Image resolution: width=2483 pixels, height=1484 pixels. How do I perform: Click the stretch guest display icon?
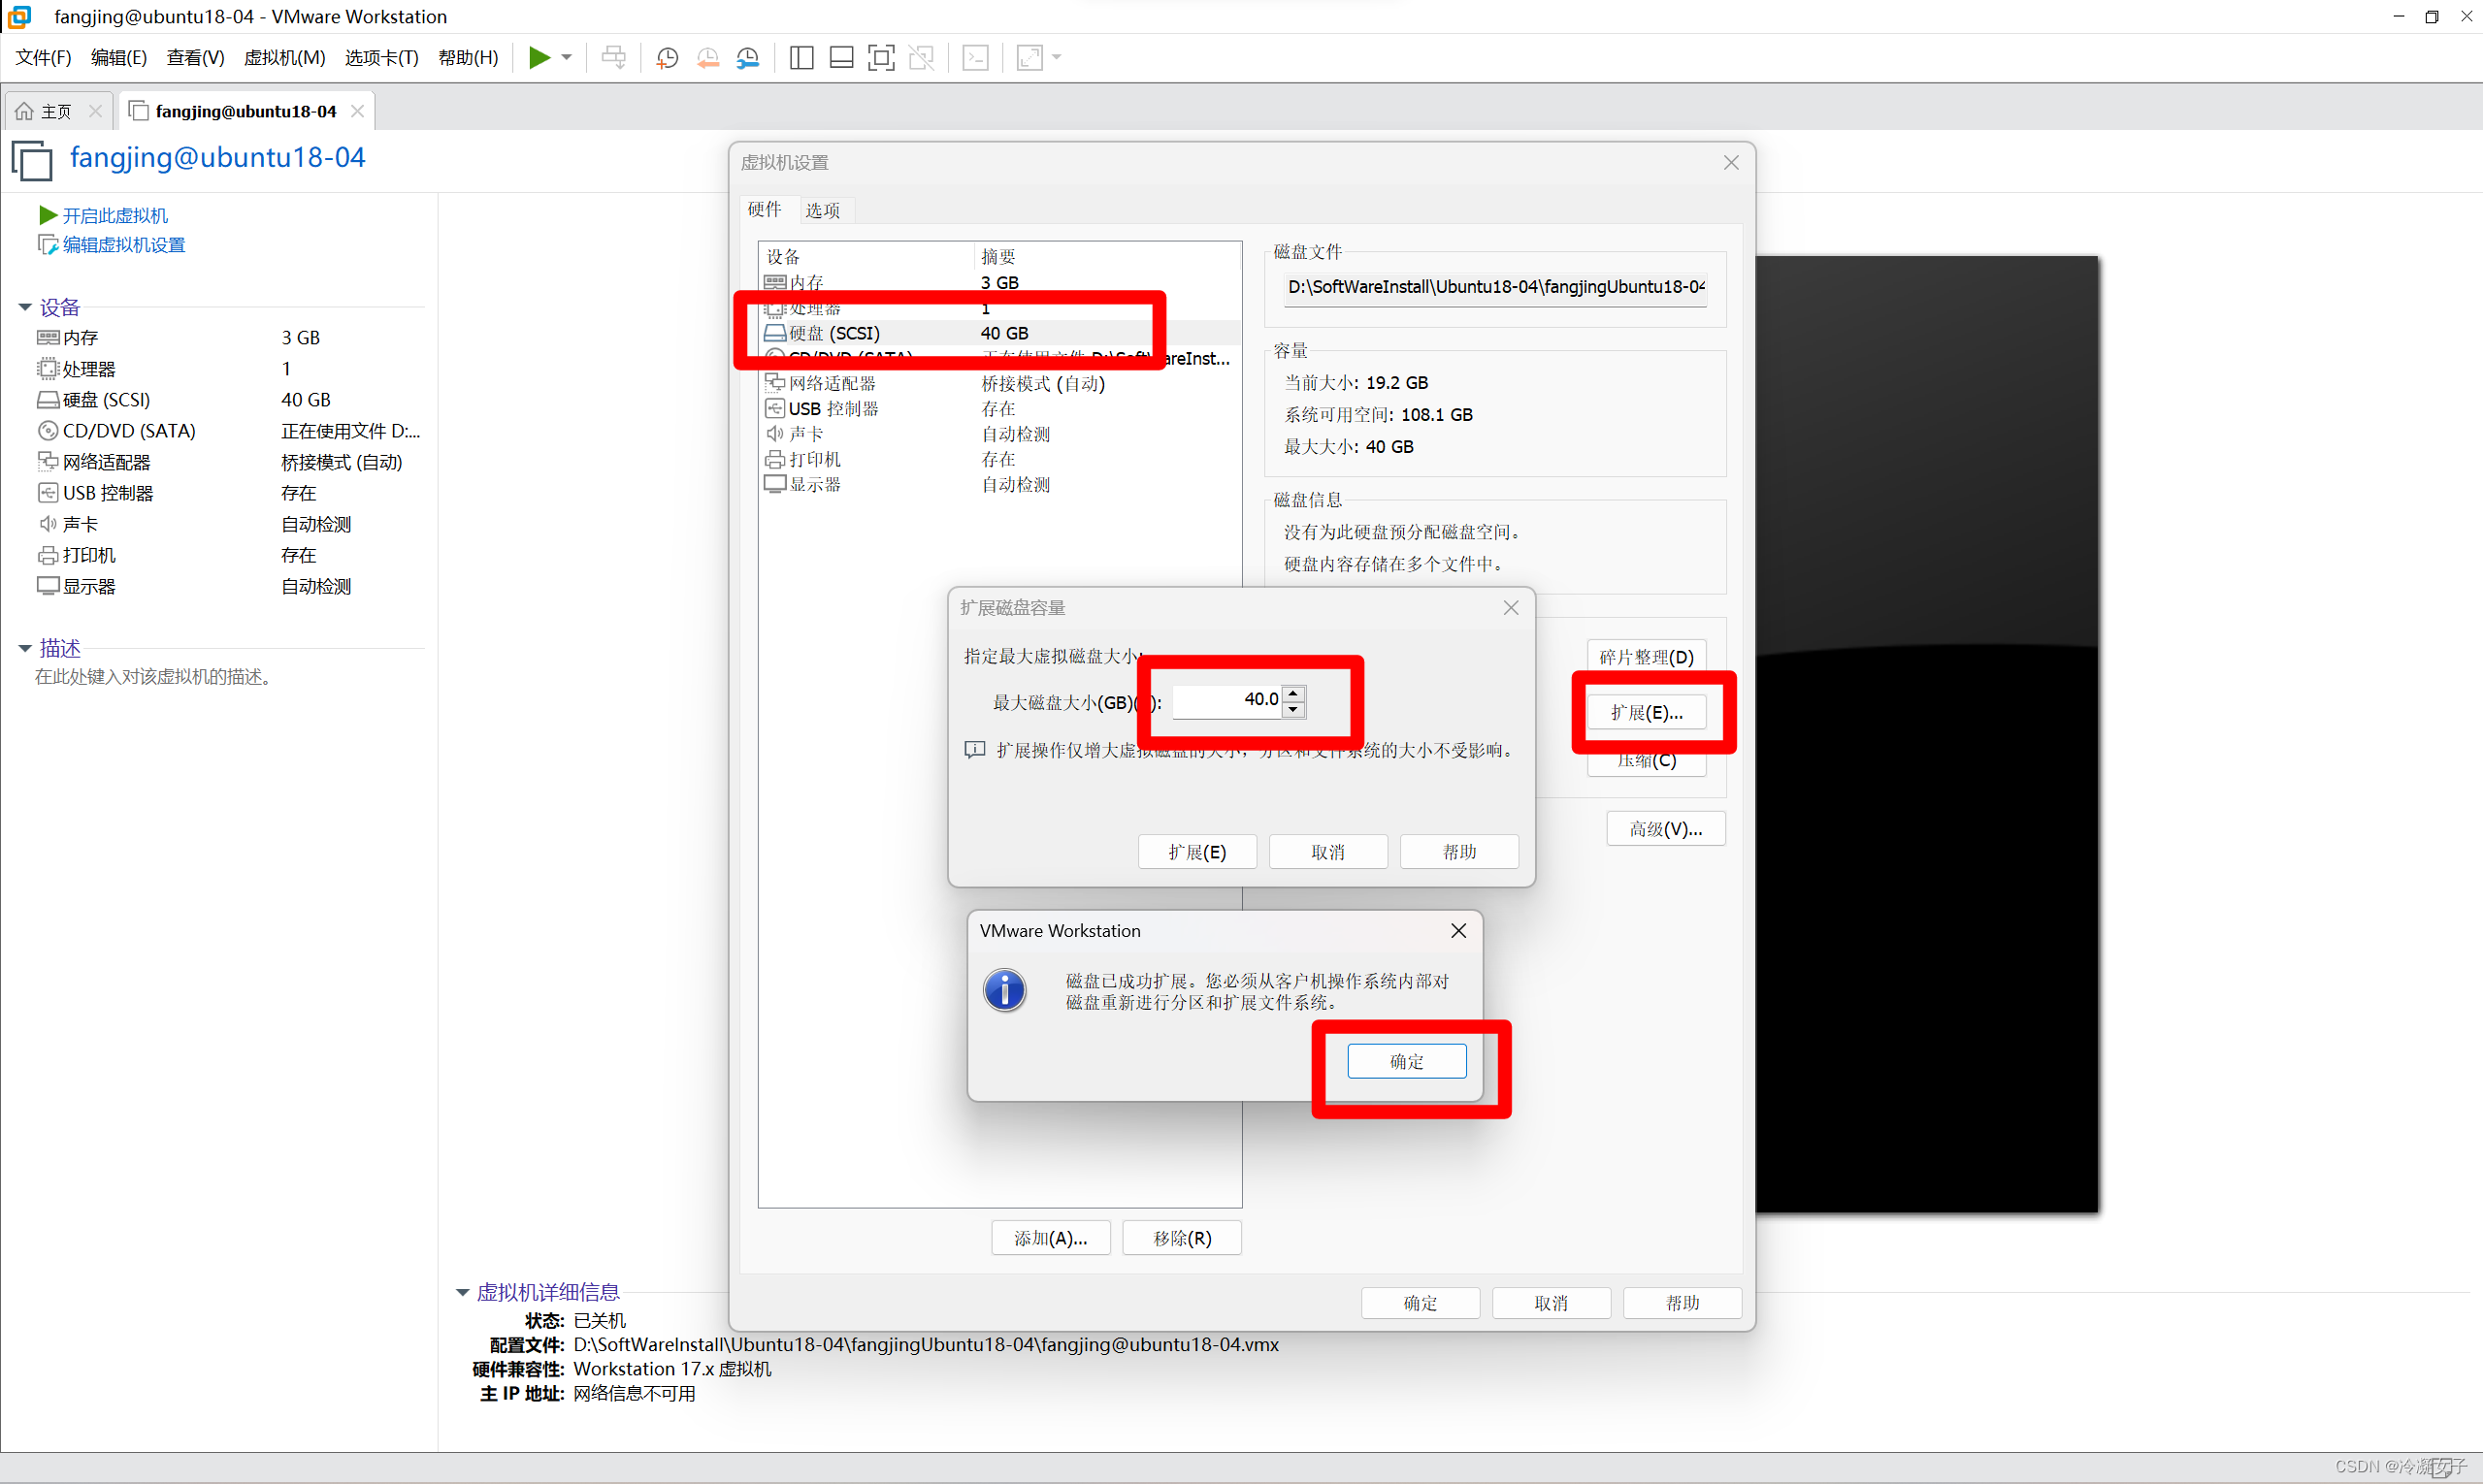[1029, 57]
